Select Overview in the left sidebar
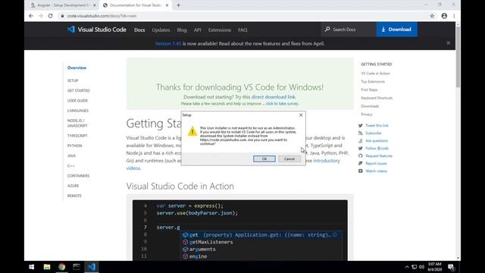 click(77, 67)
